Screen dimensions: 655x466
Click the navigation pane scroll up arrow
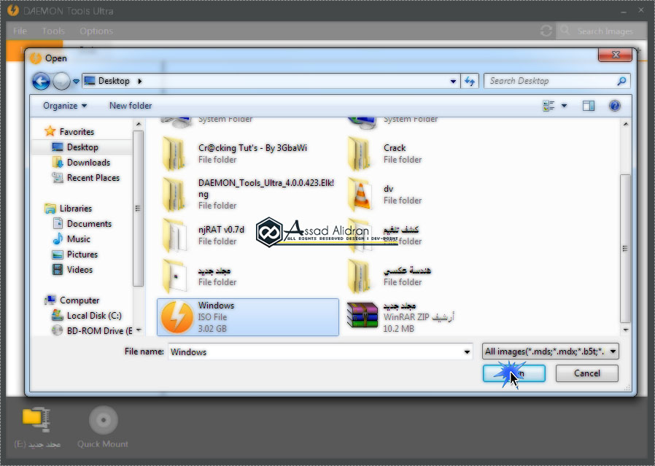coord(139,124)
